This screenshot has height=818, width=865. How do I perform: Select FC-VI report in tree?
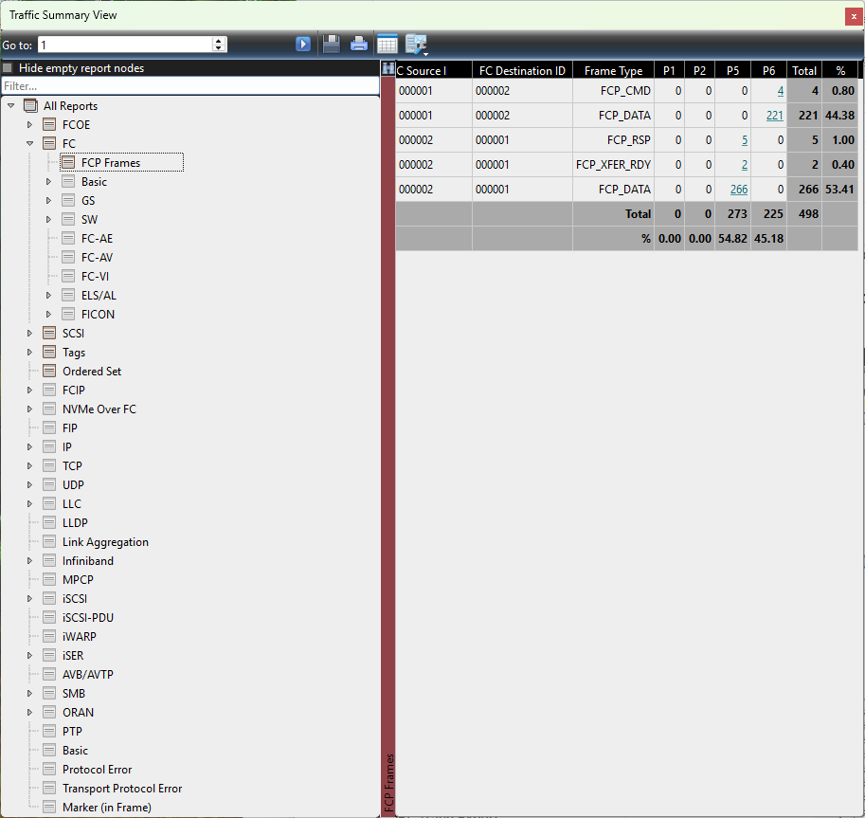[x=95, y=277]
